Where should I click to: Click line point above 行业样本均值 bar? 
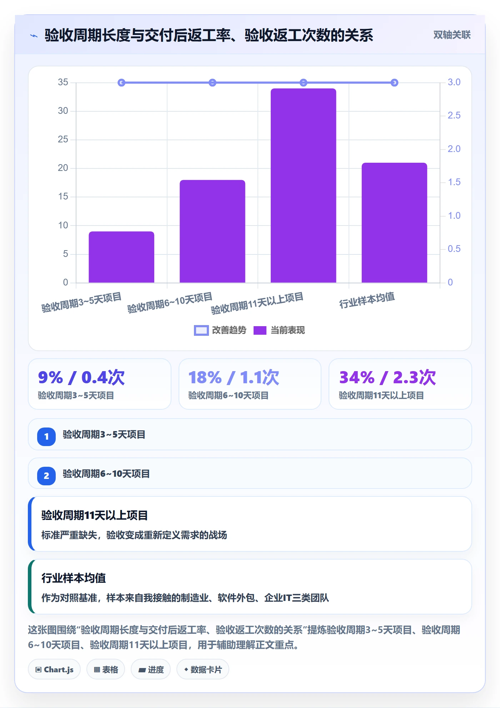(394, 83)
